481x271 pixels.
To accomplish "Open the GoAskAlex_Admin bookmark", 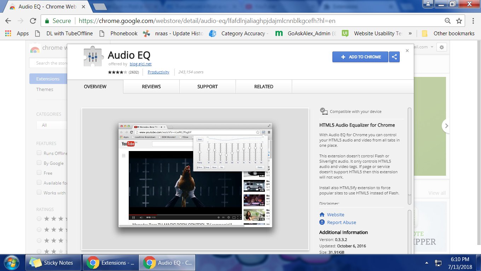I will click(x=306, y=33).
